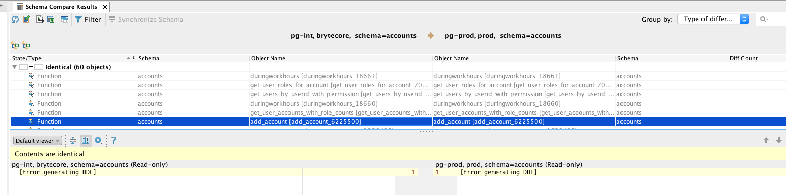Click function icon in get_users_by_userid_with_permission row
Viewport: 786px width, 195px height.
[x=32, y=94]
